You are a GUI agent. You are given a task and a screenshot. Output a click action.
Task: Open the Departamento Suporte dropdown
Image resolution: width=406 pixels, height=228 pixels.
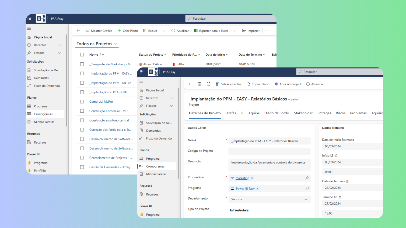306,199
